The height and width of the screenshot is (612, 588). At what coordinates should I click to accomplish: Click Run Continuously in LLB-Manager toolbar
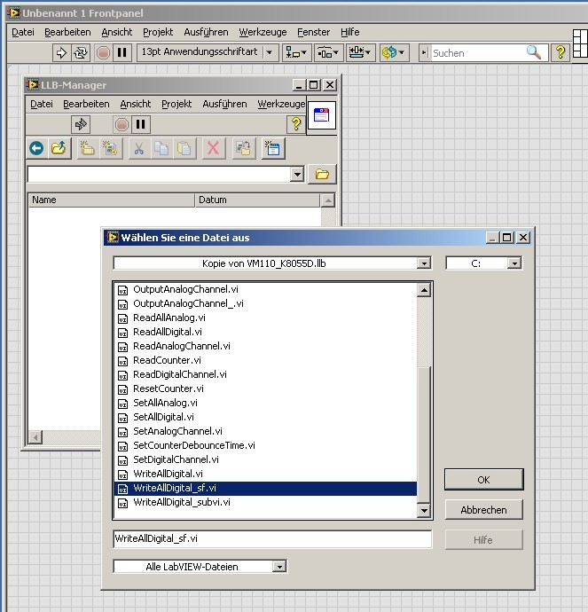click(x=81, y=124)
